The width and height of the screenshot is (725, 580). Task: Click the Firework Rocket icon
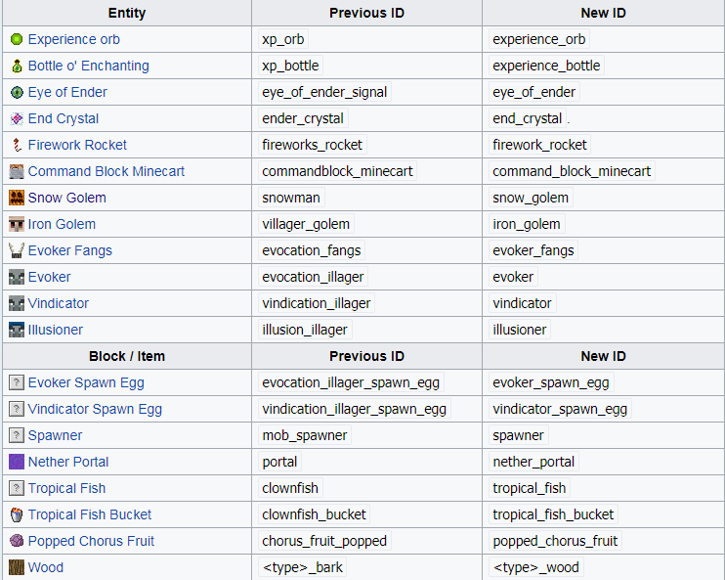[17, 145]
